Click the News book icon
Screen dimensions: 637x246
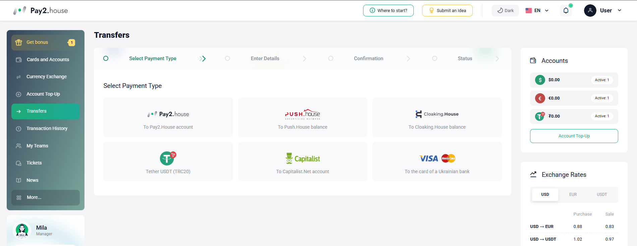19,180
